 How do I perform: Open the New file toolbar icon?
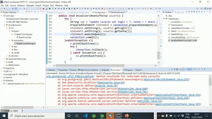point(2,9)
